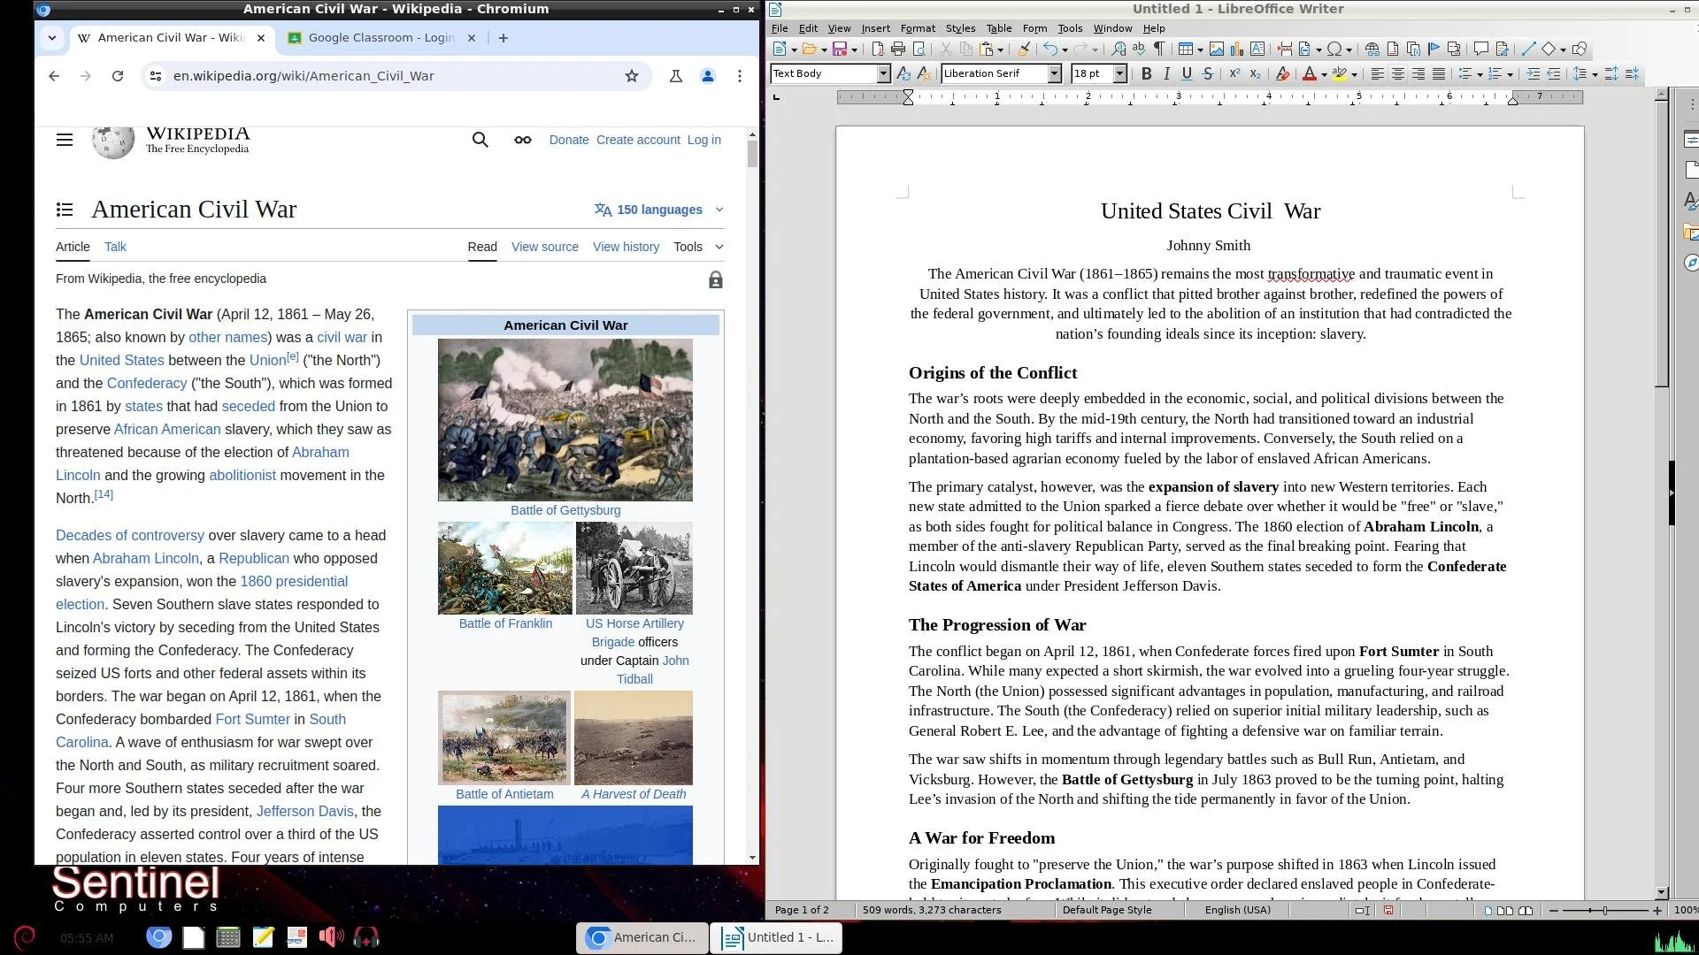Click the View history link
Image resolution: width=1699 pixels, height=955 pixels.
point(626,248)
